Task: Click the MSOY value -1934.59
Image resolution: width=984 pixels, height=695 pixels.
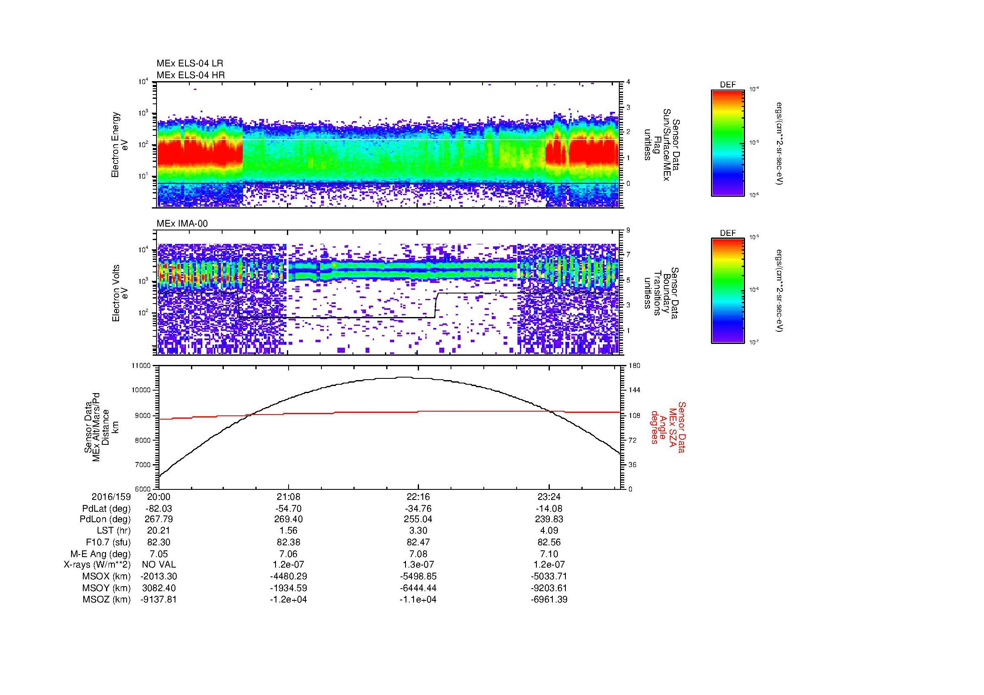Action: (289, 588)
